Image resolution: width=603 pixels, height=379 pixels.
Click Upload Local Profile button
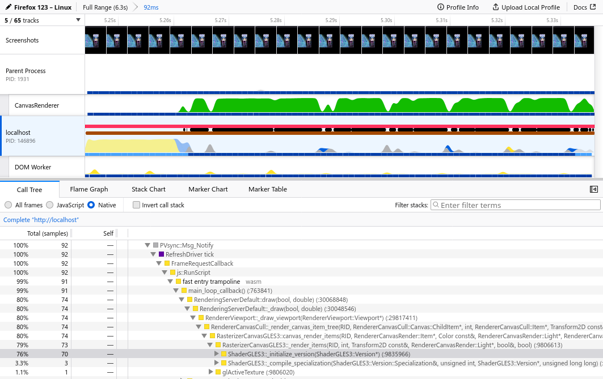(526, 7)
